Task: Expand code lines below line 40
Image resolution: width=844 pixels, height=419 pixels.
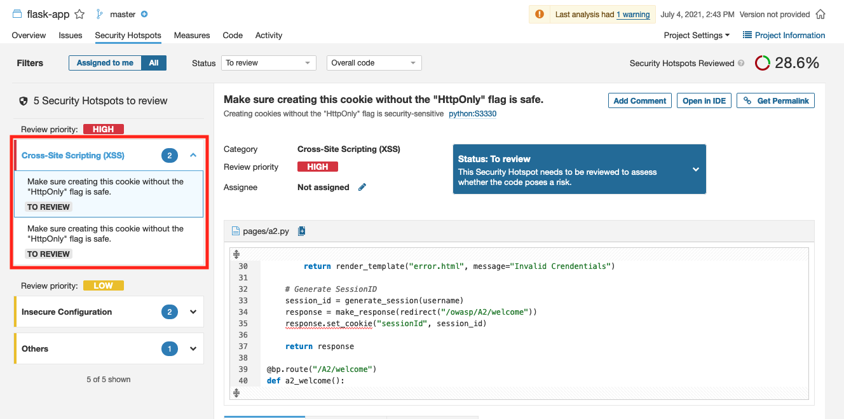Action: click(x=236, y=393)
